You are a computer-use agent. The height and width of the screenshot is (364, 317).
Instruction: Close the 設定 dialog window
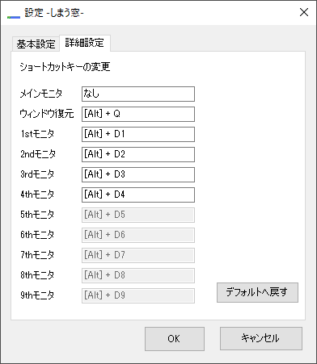(304, 12)
